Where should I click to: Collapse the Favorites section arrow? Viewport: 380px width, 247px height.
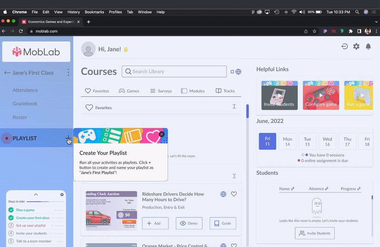[234, 106]
